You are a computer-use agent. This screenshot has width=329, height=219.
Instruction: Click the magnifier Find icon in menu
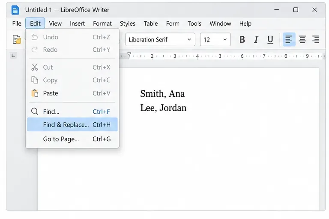[35, 112]
